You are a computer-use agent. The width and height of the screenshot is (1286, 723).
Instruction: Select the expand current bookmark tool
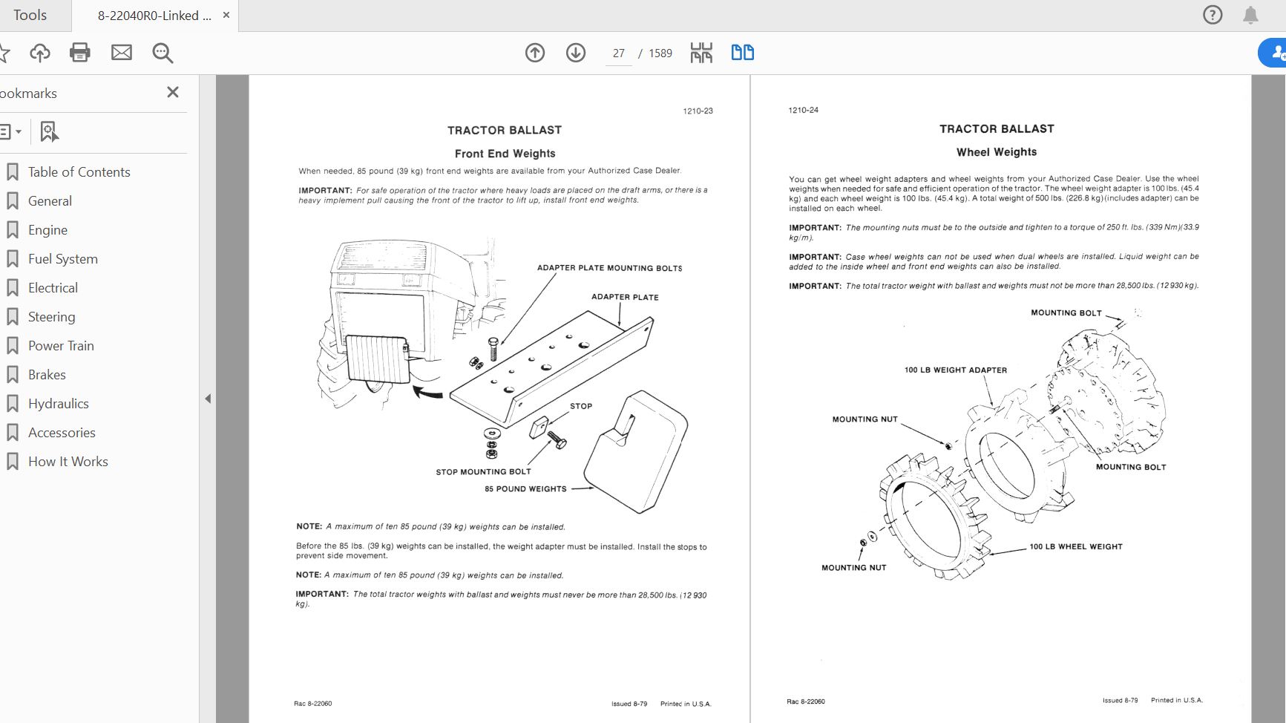point(47,131)
